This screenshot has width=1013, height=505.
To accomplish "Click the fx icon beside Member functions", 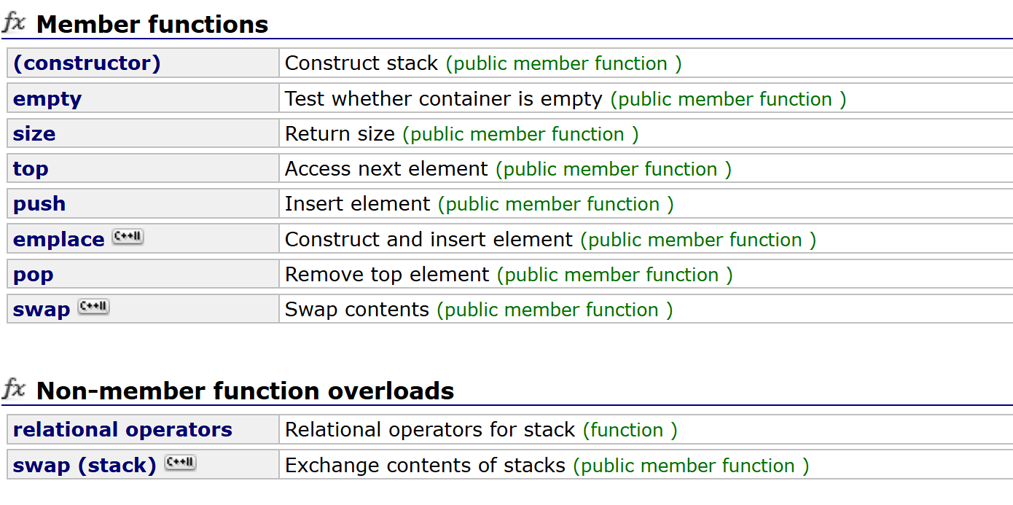I will pos(14,23).
